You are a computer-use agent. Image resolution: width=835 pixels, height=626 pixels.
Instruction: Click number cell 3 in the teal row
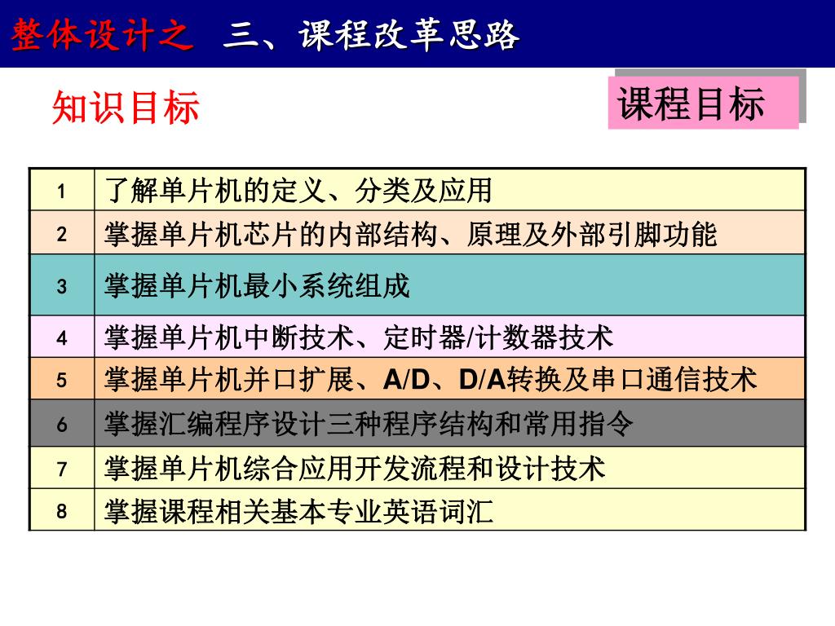62,285
